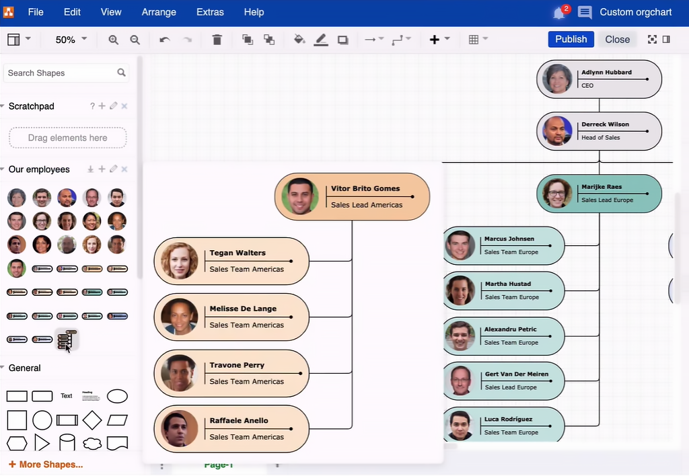This screenshot has height=476, width=689.
Task: Select the Marijke Raes card
Action: (x=599, y=194)
